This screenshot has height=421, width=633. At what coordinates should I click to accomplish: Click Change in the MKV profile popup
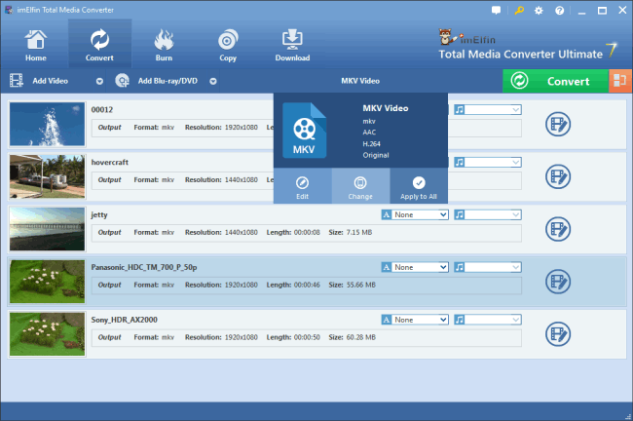[x=360, y=186]
